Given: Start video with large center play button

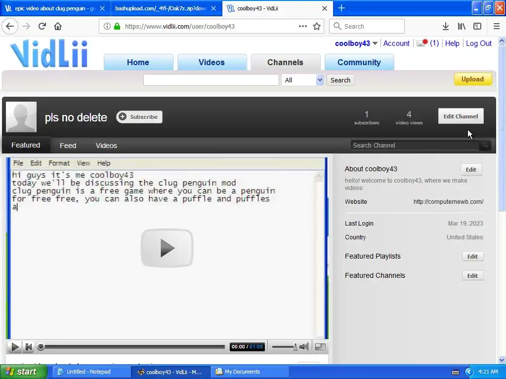Looking at the screenshot, I should (x=167, y=248).
